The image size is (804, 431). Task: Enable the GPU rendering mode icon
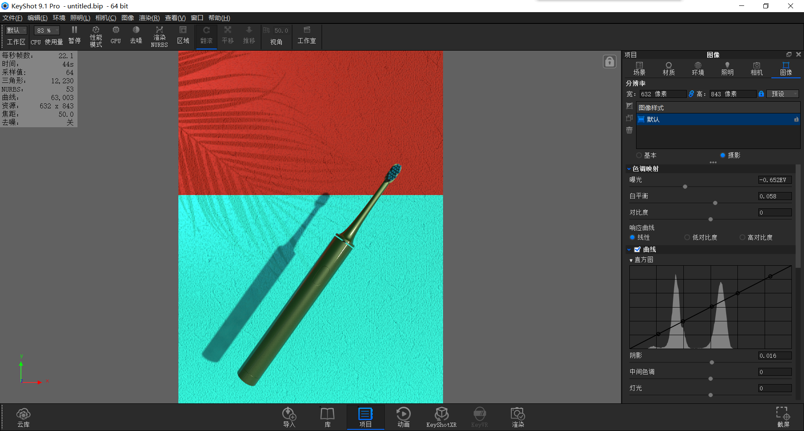tap(116, 36)
